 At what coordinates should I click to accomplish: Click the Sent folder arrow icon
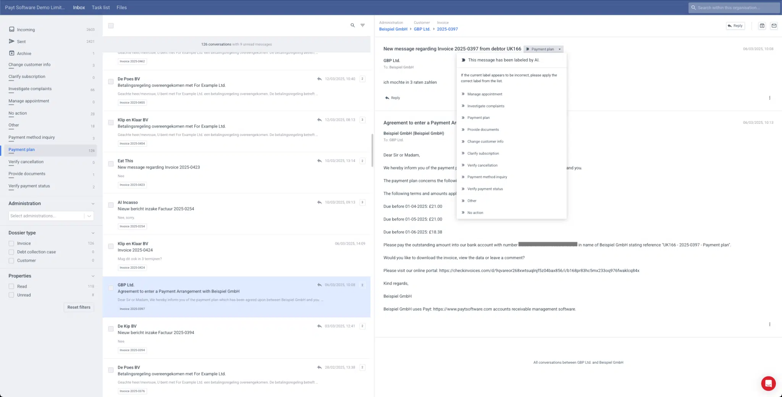(x=12, y=41)
